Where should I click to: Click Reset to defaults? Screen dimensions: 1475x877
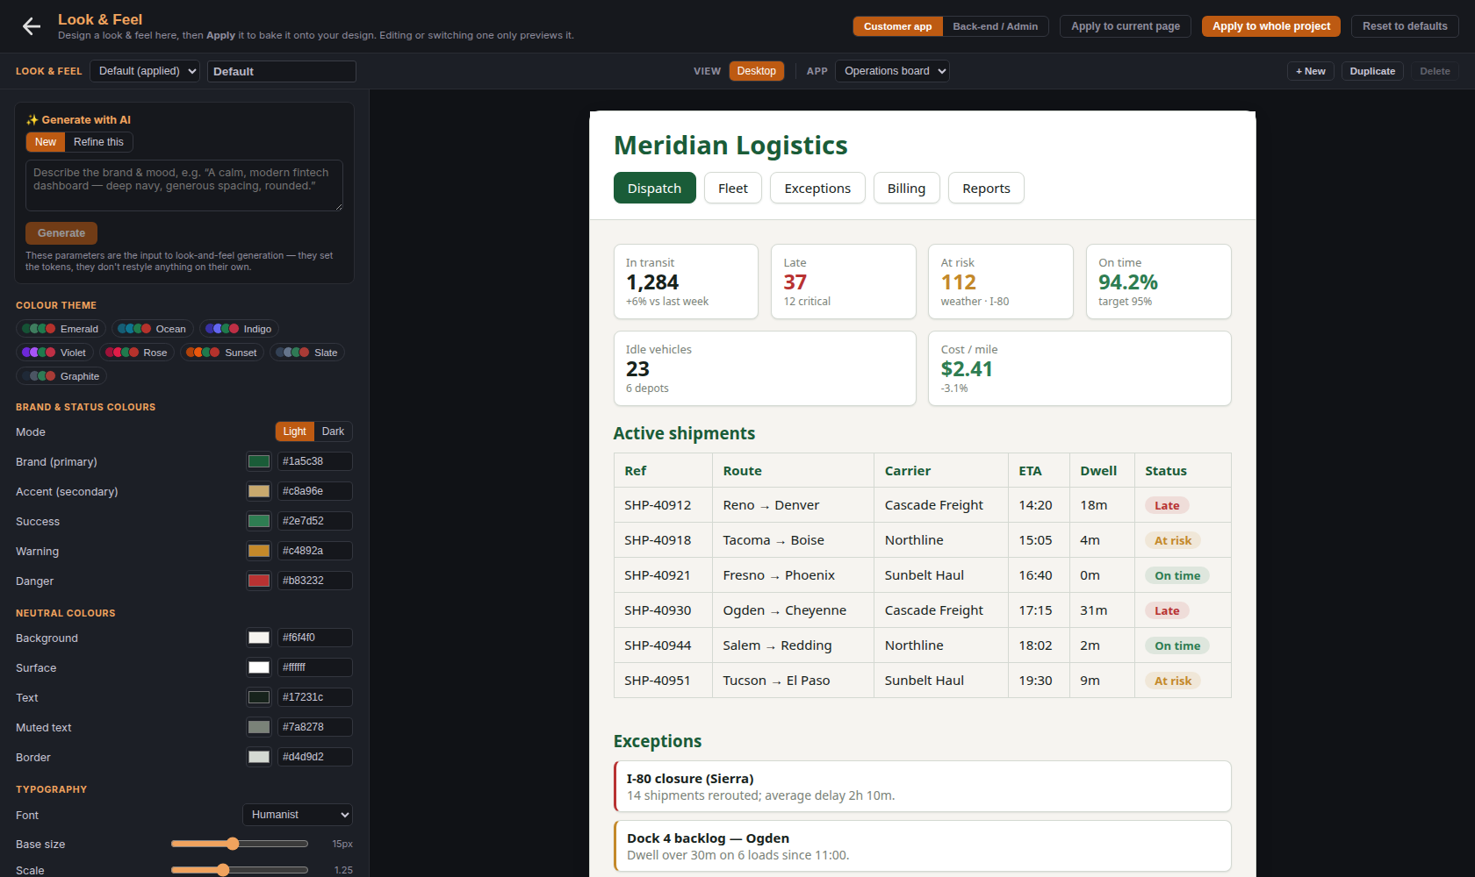[1405, 26]
